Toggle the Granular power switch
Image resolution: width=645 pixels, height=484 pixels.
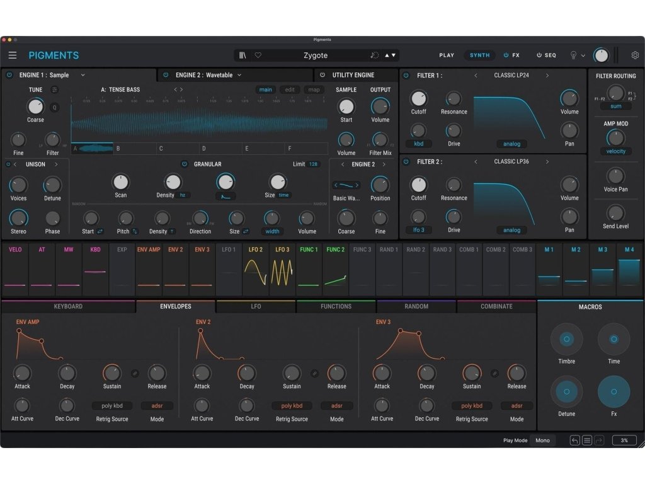point(184,164)
